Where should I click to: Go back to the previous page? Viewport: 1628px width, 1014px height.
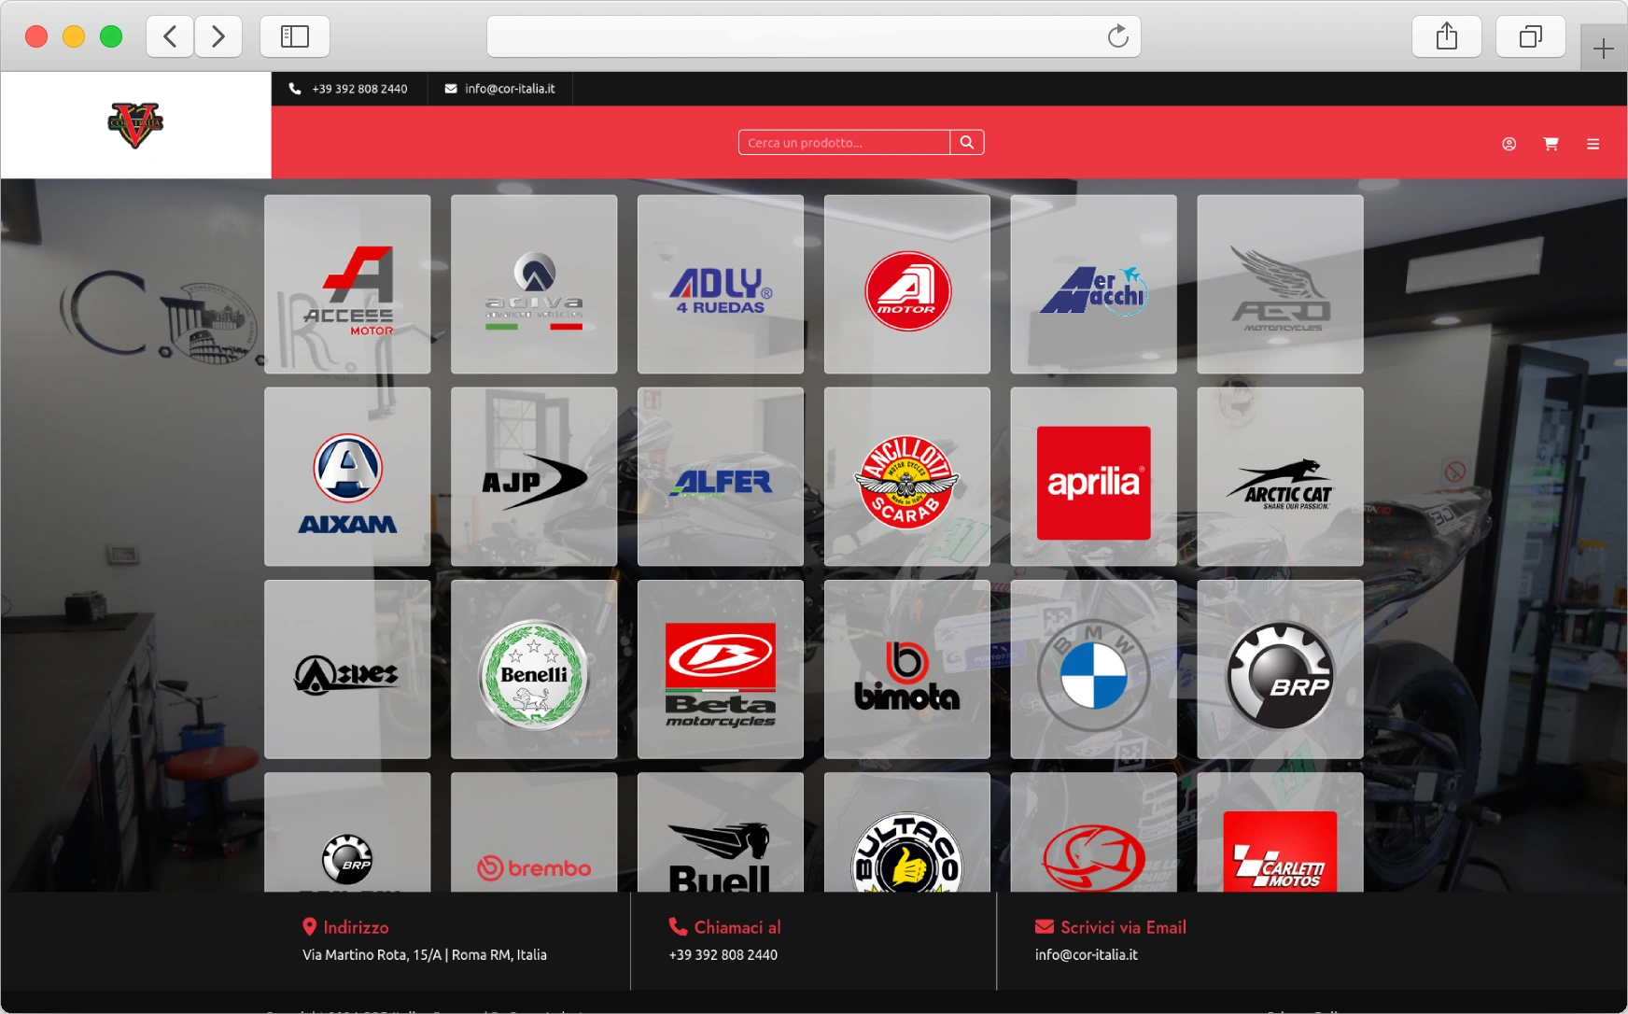point(170,36)
